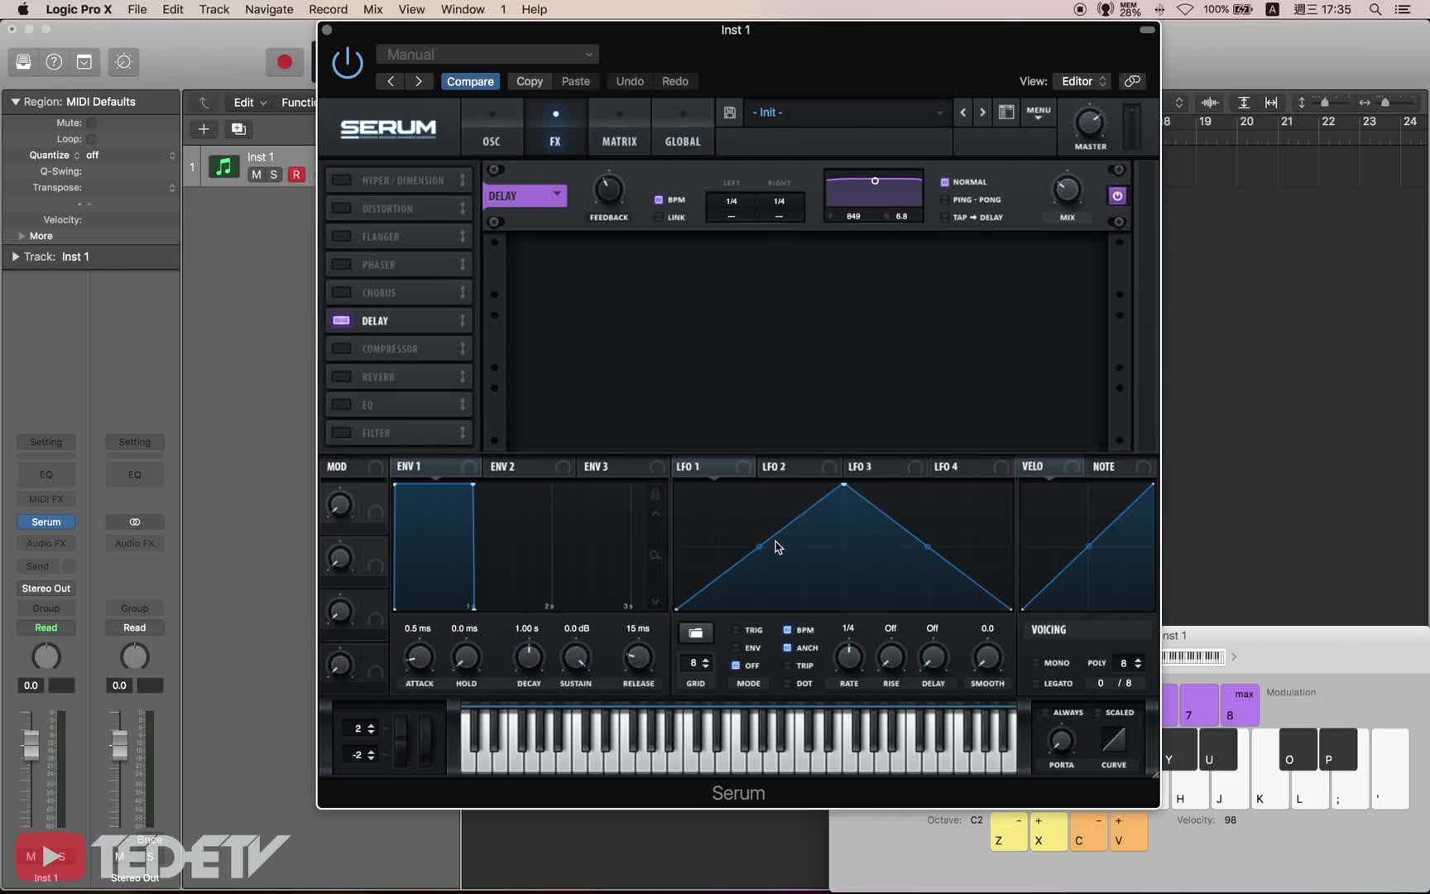1430x894 pixels.
Task: Click the add track plus icon
Action: tap(204, 129)
